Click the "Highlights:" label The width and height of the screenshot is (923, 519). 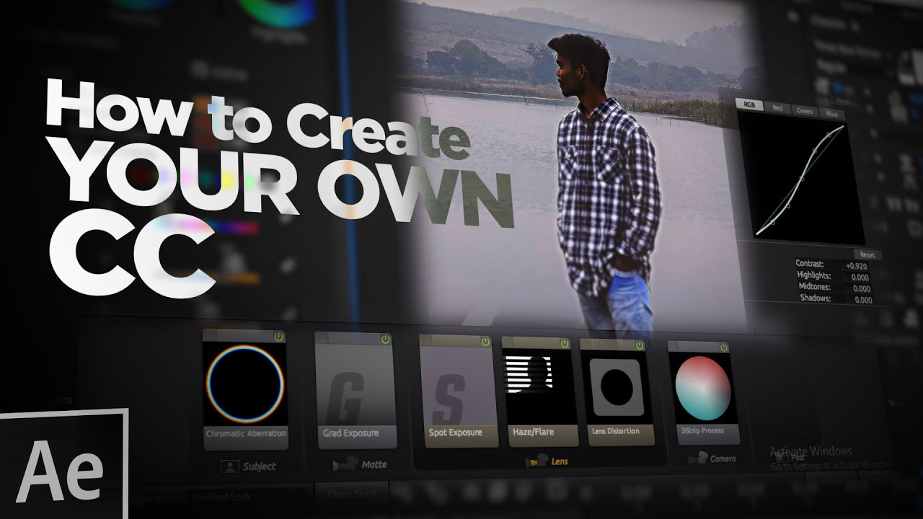[813, 275]
